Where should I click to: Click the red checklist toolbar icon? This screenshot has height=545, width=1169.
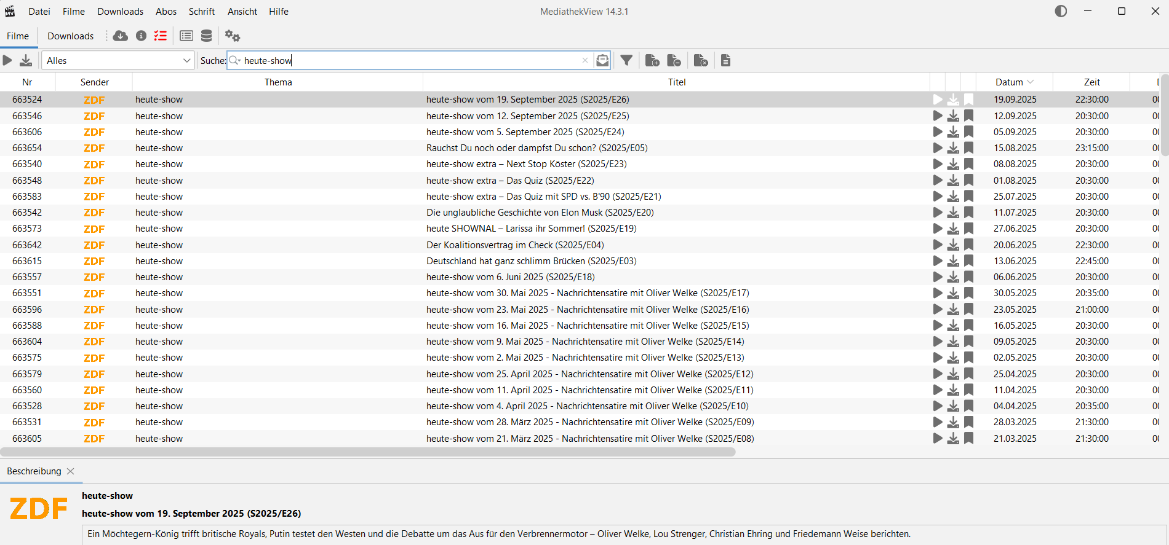161,36
